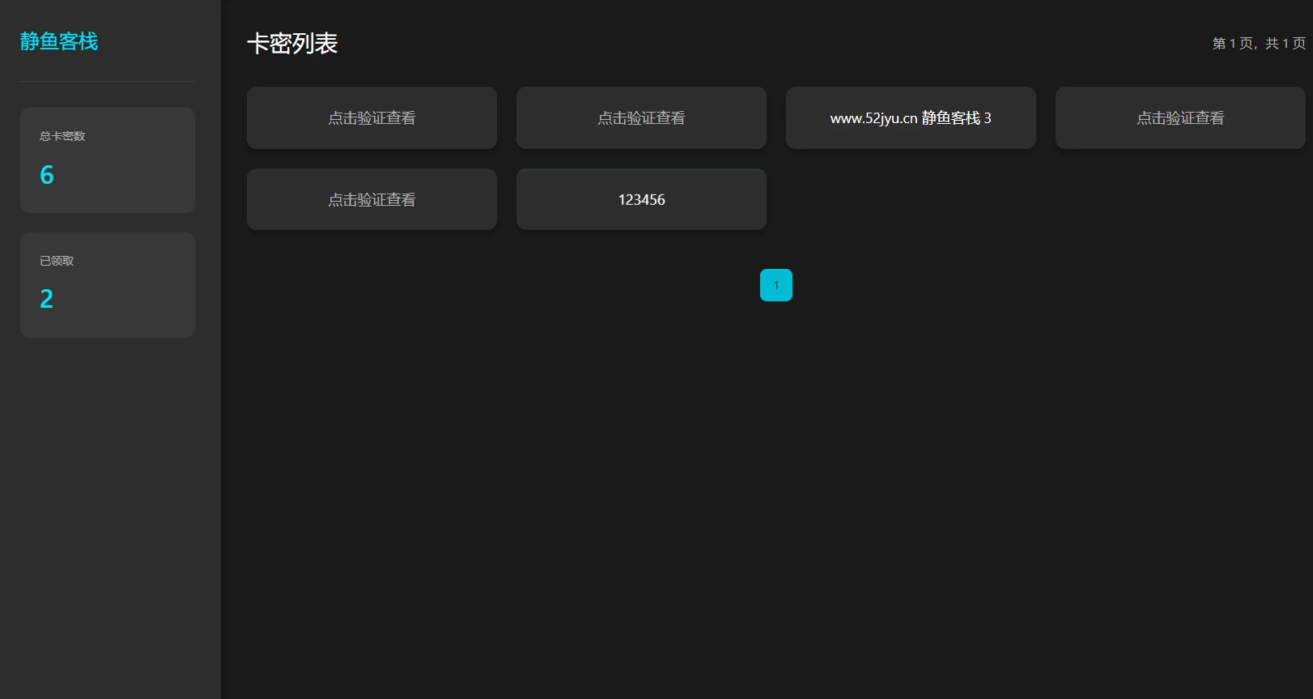Click the 静鱼客栈 site logo
This screenshot has height=699, width=1313.
click(59, 41)
